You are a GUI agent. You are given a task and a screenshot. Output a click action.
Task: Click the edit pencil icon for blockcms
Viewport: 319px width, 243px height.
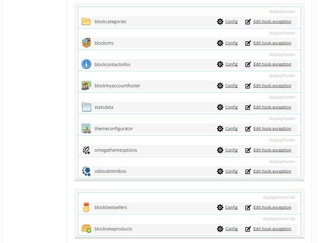(248, 43)
